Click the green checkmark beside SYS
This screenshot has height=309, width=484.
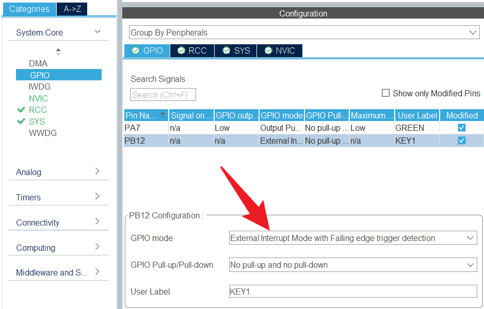[x=21, y=122]
